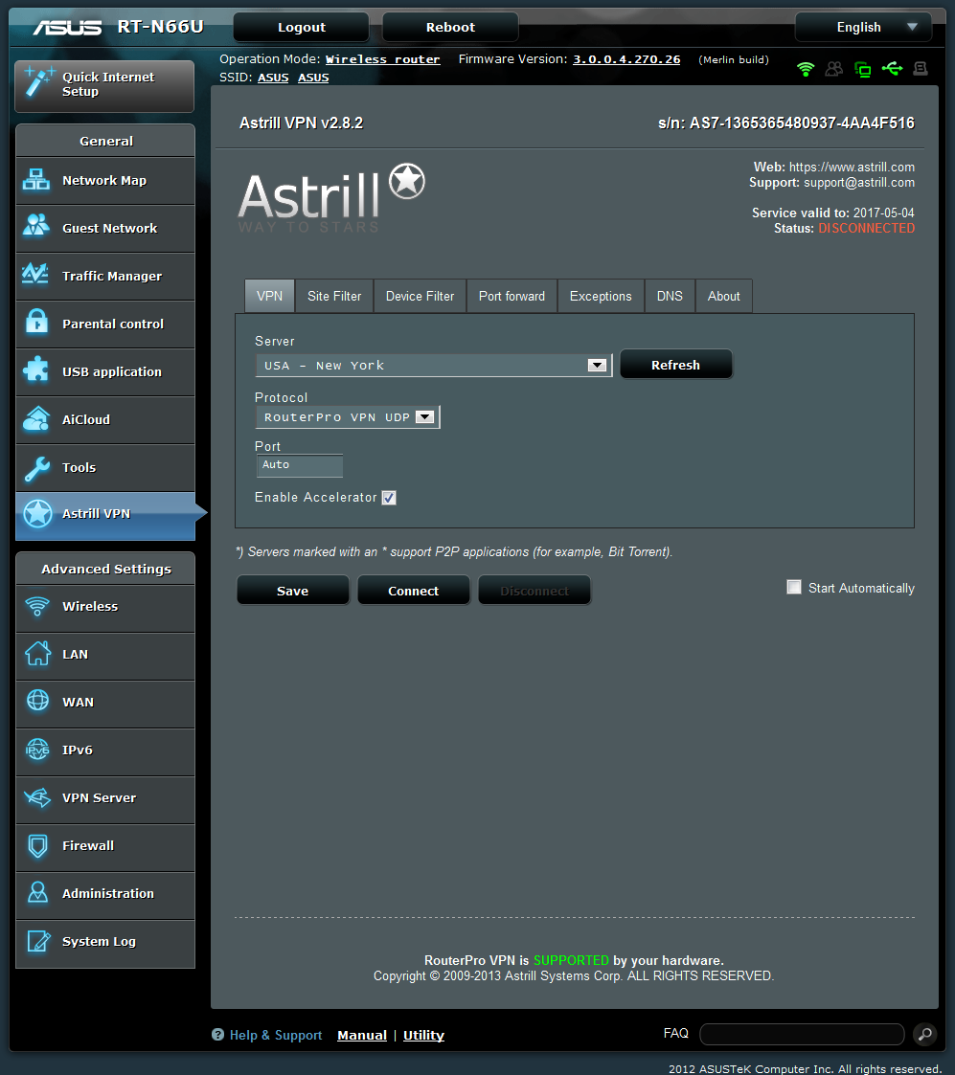Click the FAQ search magnifier icon
Image resolution: width=955 pixels, height=1075 pixels.
(x=924, y=1034)
